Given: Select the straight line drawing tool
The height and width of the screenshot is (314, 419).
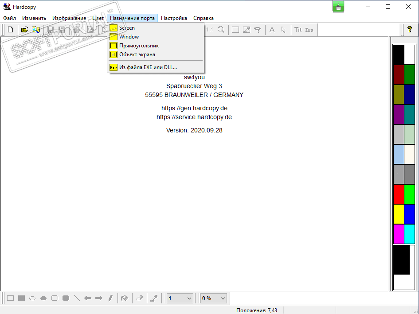Looking at the screenshot, I should pos(77,298).
